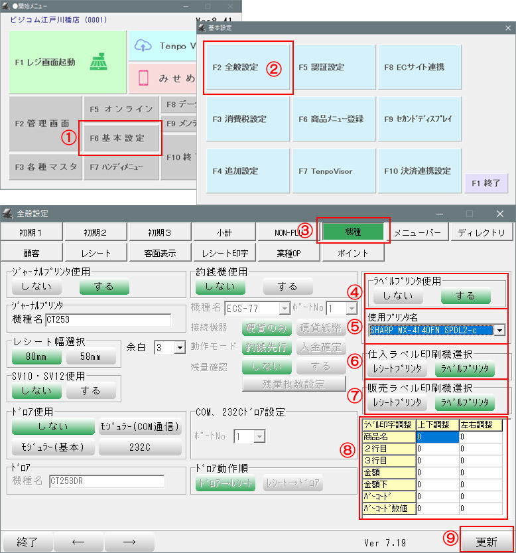Expand the 機種名 ECS-77 dropdown
Viewport: 516px width, 553px height.
click(284, 308)
